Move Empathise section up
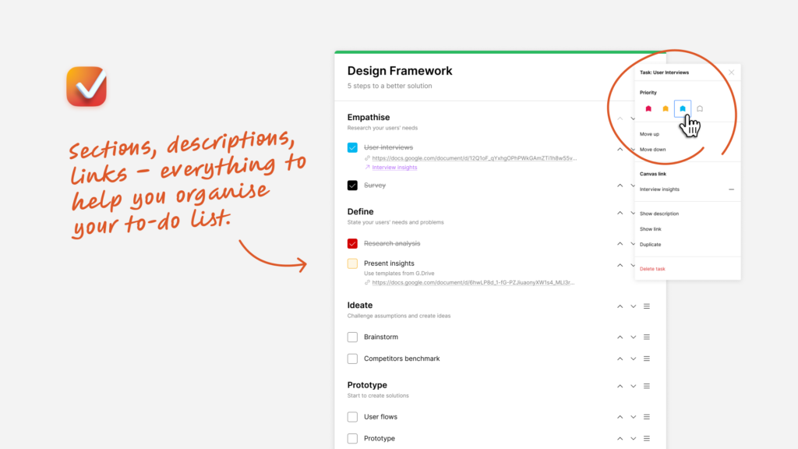Viewport: 798px width, 449px height. pyautogui.click(x=620, y=118)
